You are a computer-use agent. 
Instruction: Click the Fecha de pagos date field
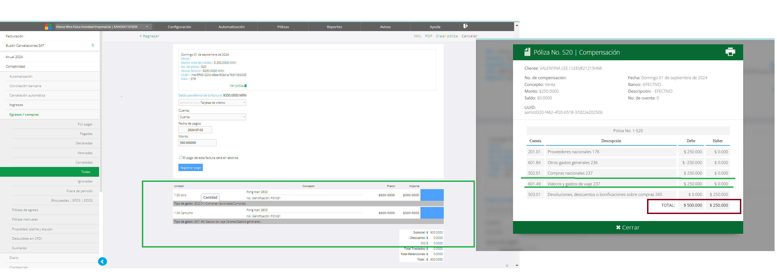(x=195, y=130)
